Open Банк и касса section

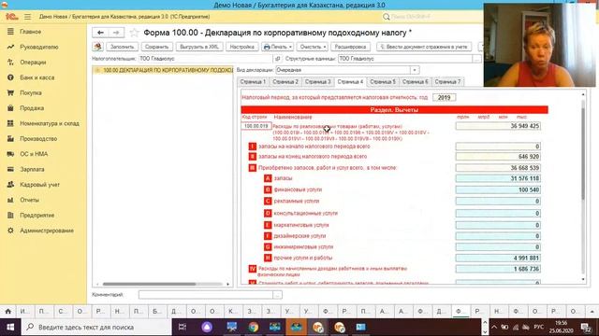coord(37,77)
